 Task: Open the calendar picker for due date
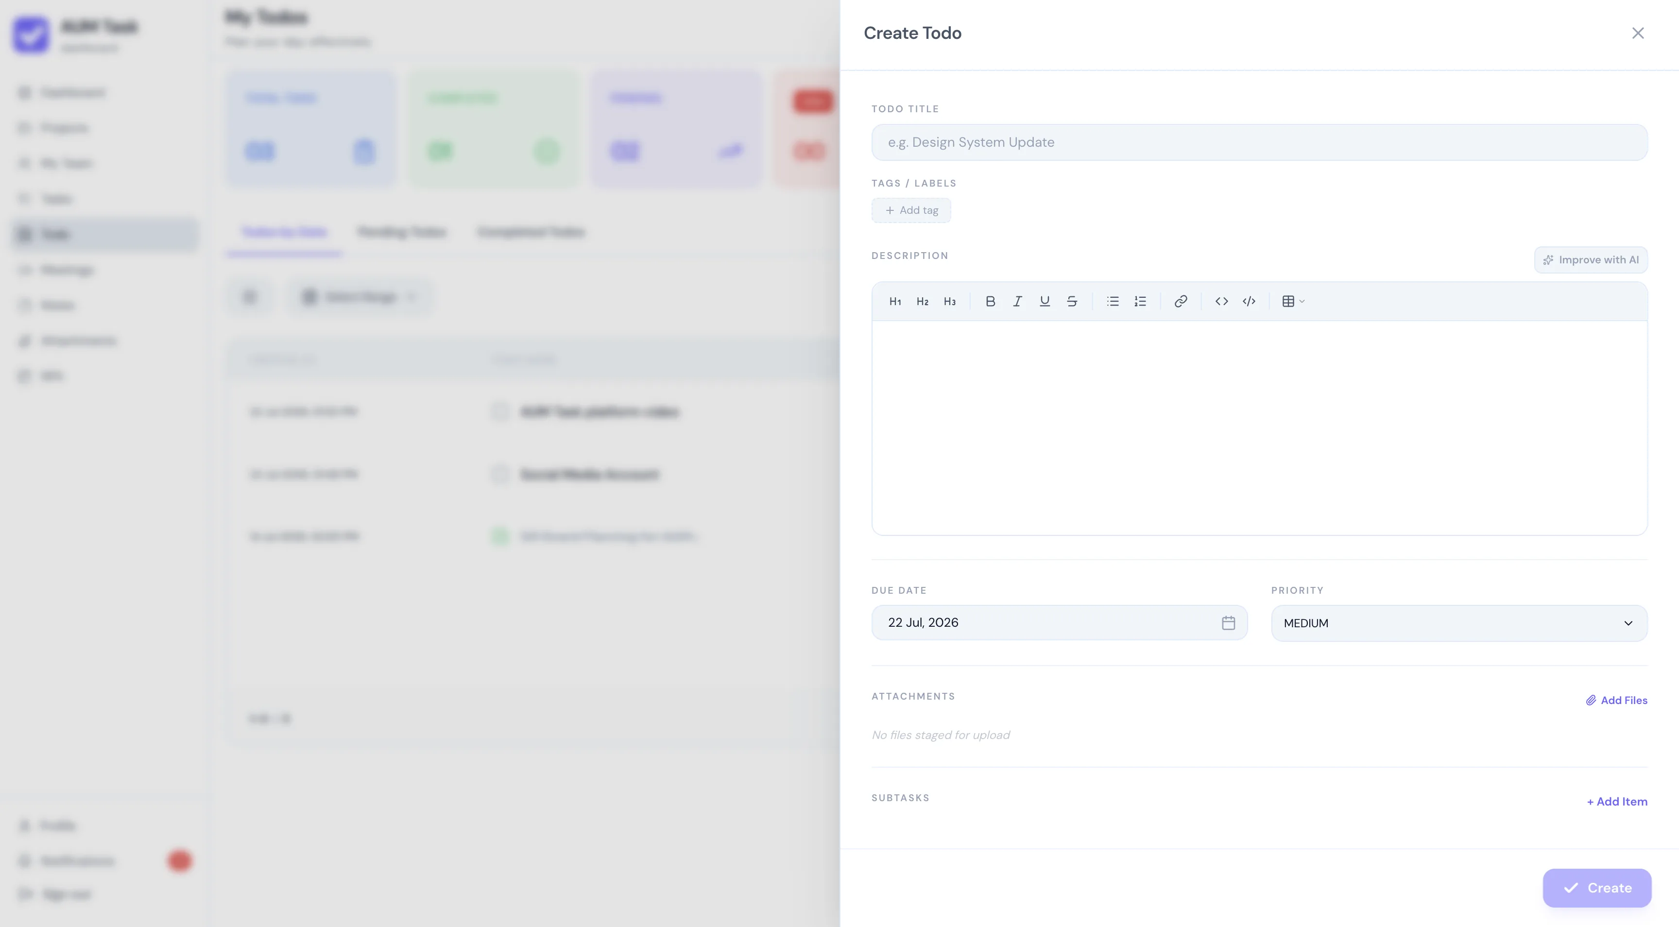1228,622
